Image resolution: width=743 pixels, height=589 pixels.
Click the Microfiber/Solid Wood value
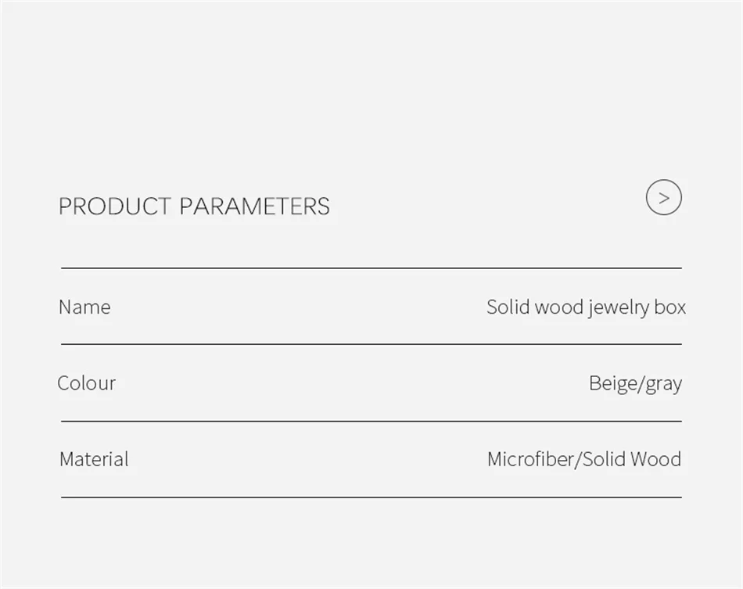point(584,459)
